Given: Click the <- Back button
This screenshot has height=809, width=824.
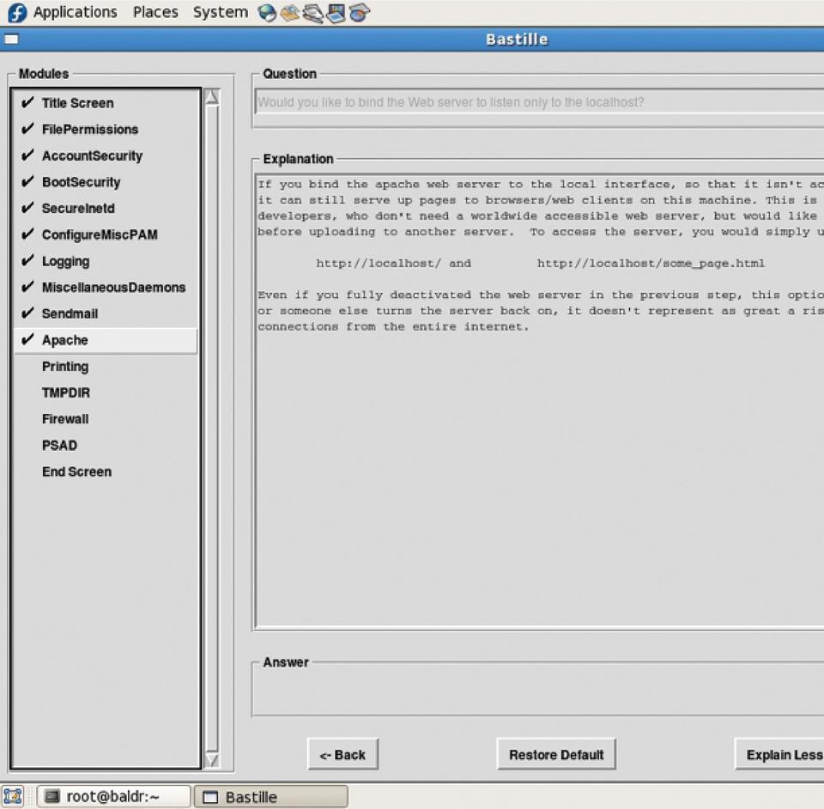Looking at the screenshot, I should click(342, 755).
